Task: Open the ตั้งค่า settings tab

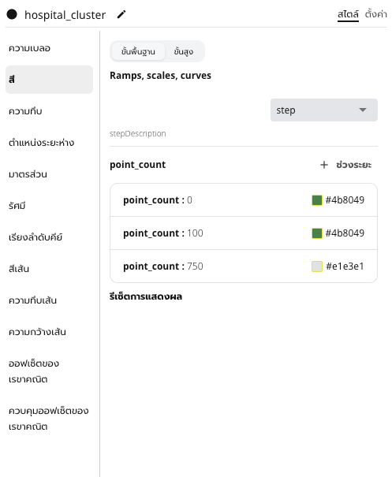Action: tap(375, 14)
